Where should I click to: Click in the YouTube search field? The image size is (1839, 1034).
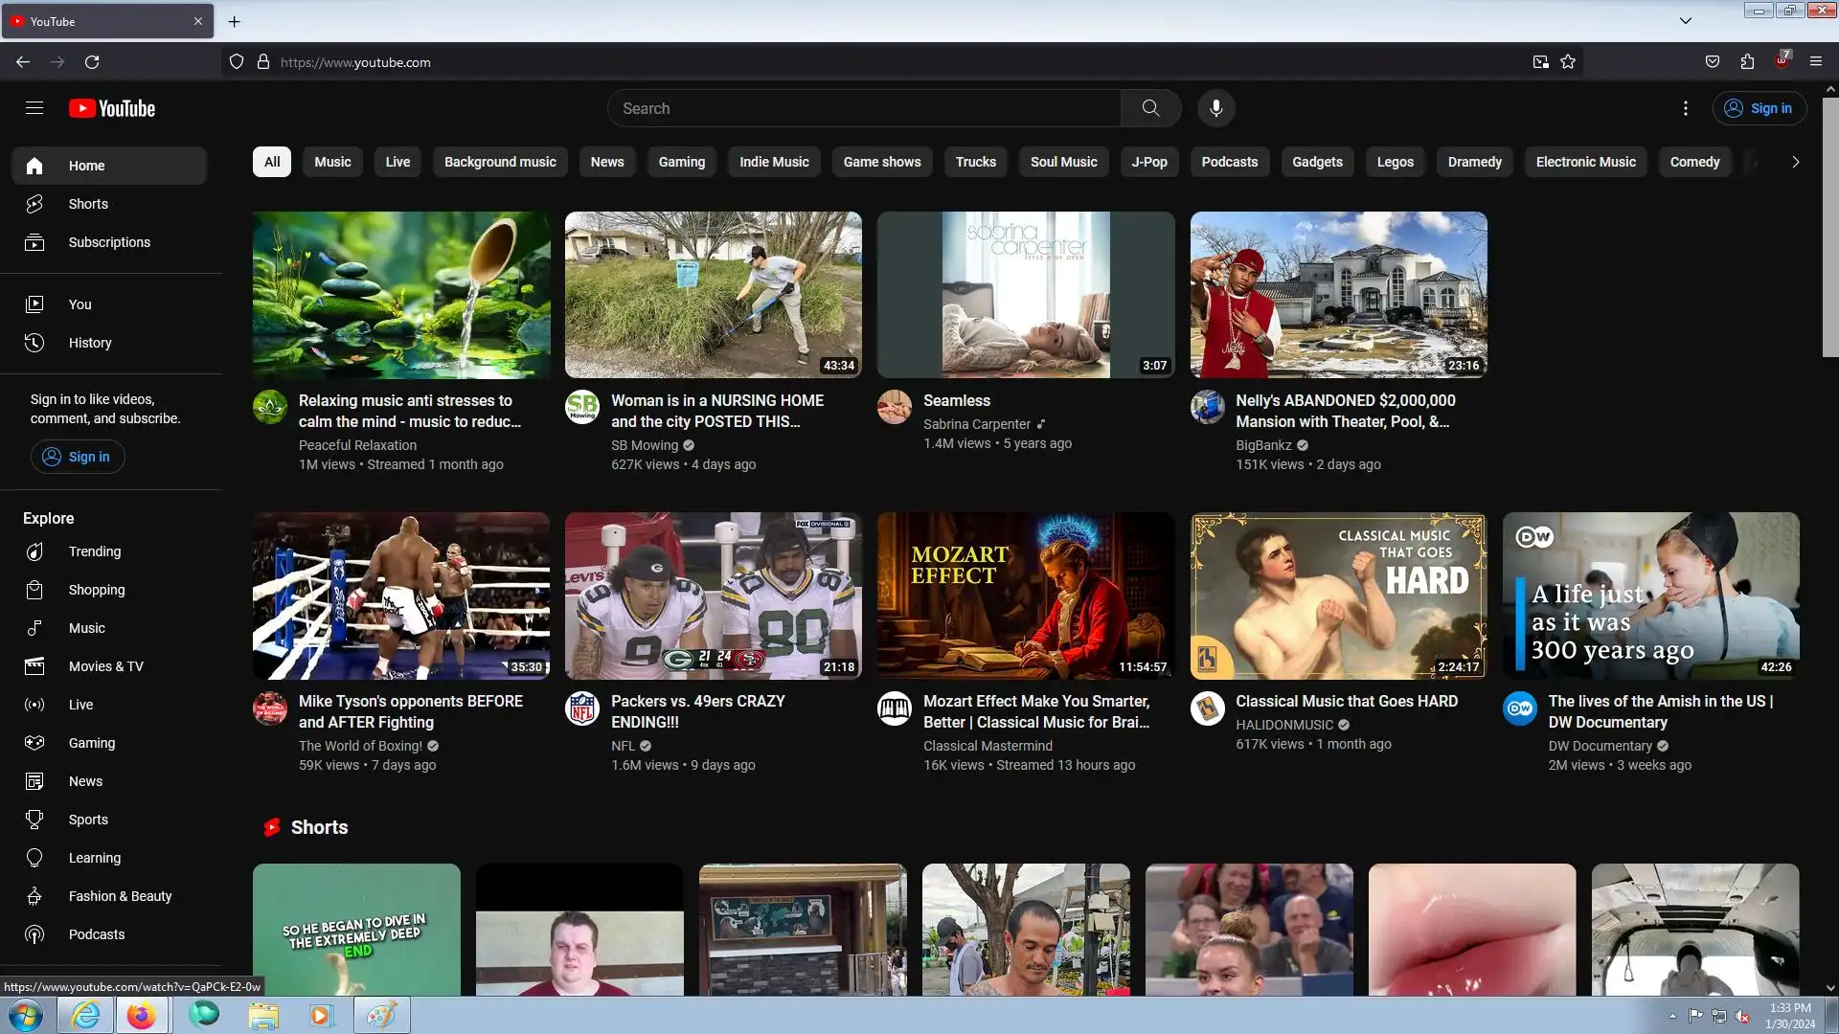tap(862, 108)
